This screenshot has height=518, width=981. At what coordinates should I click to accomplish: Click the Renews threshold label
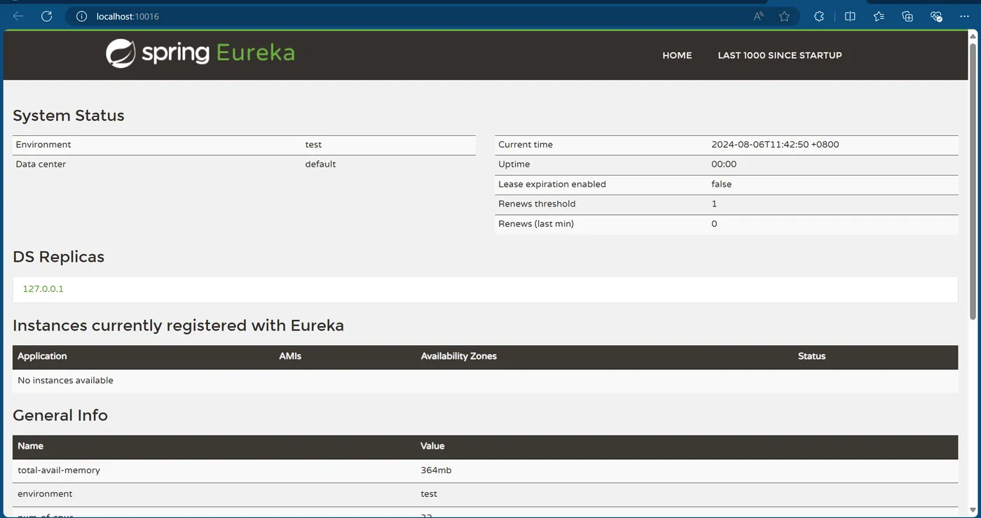[x=537, y=204]
